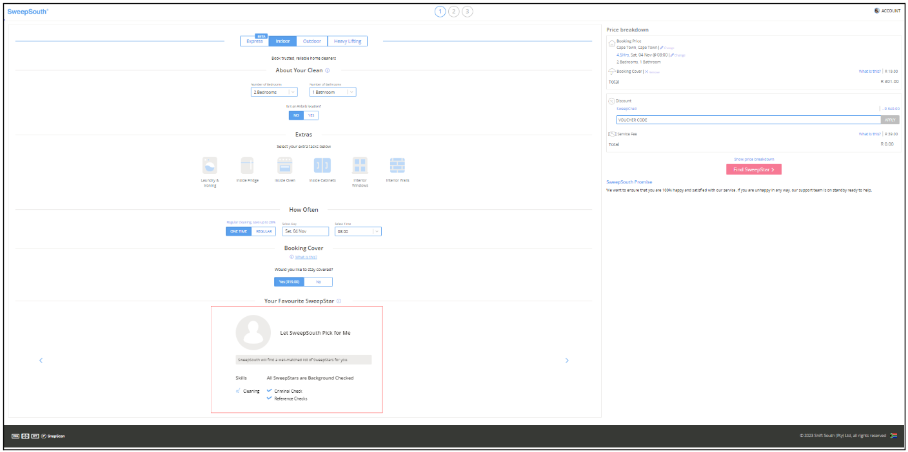
Task: Add the Interior Windows extra
Action: (360, 165)
